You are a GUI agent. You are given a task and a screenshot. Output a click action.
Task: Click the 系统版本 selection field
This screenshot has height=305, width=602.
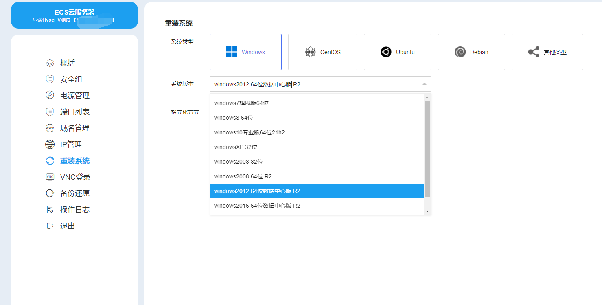pyautogui.click(x=320, y=84)
